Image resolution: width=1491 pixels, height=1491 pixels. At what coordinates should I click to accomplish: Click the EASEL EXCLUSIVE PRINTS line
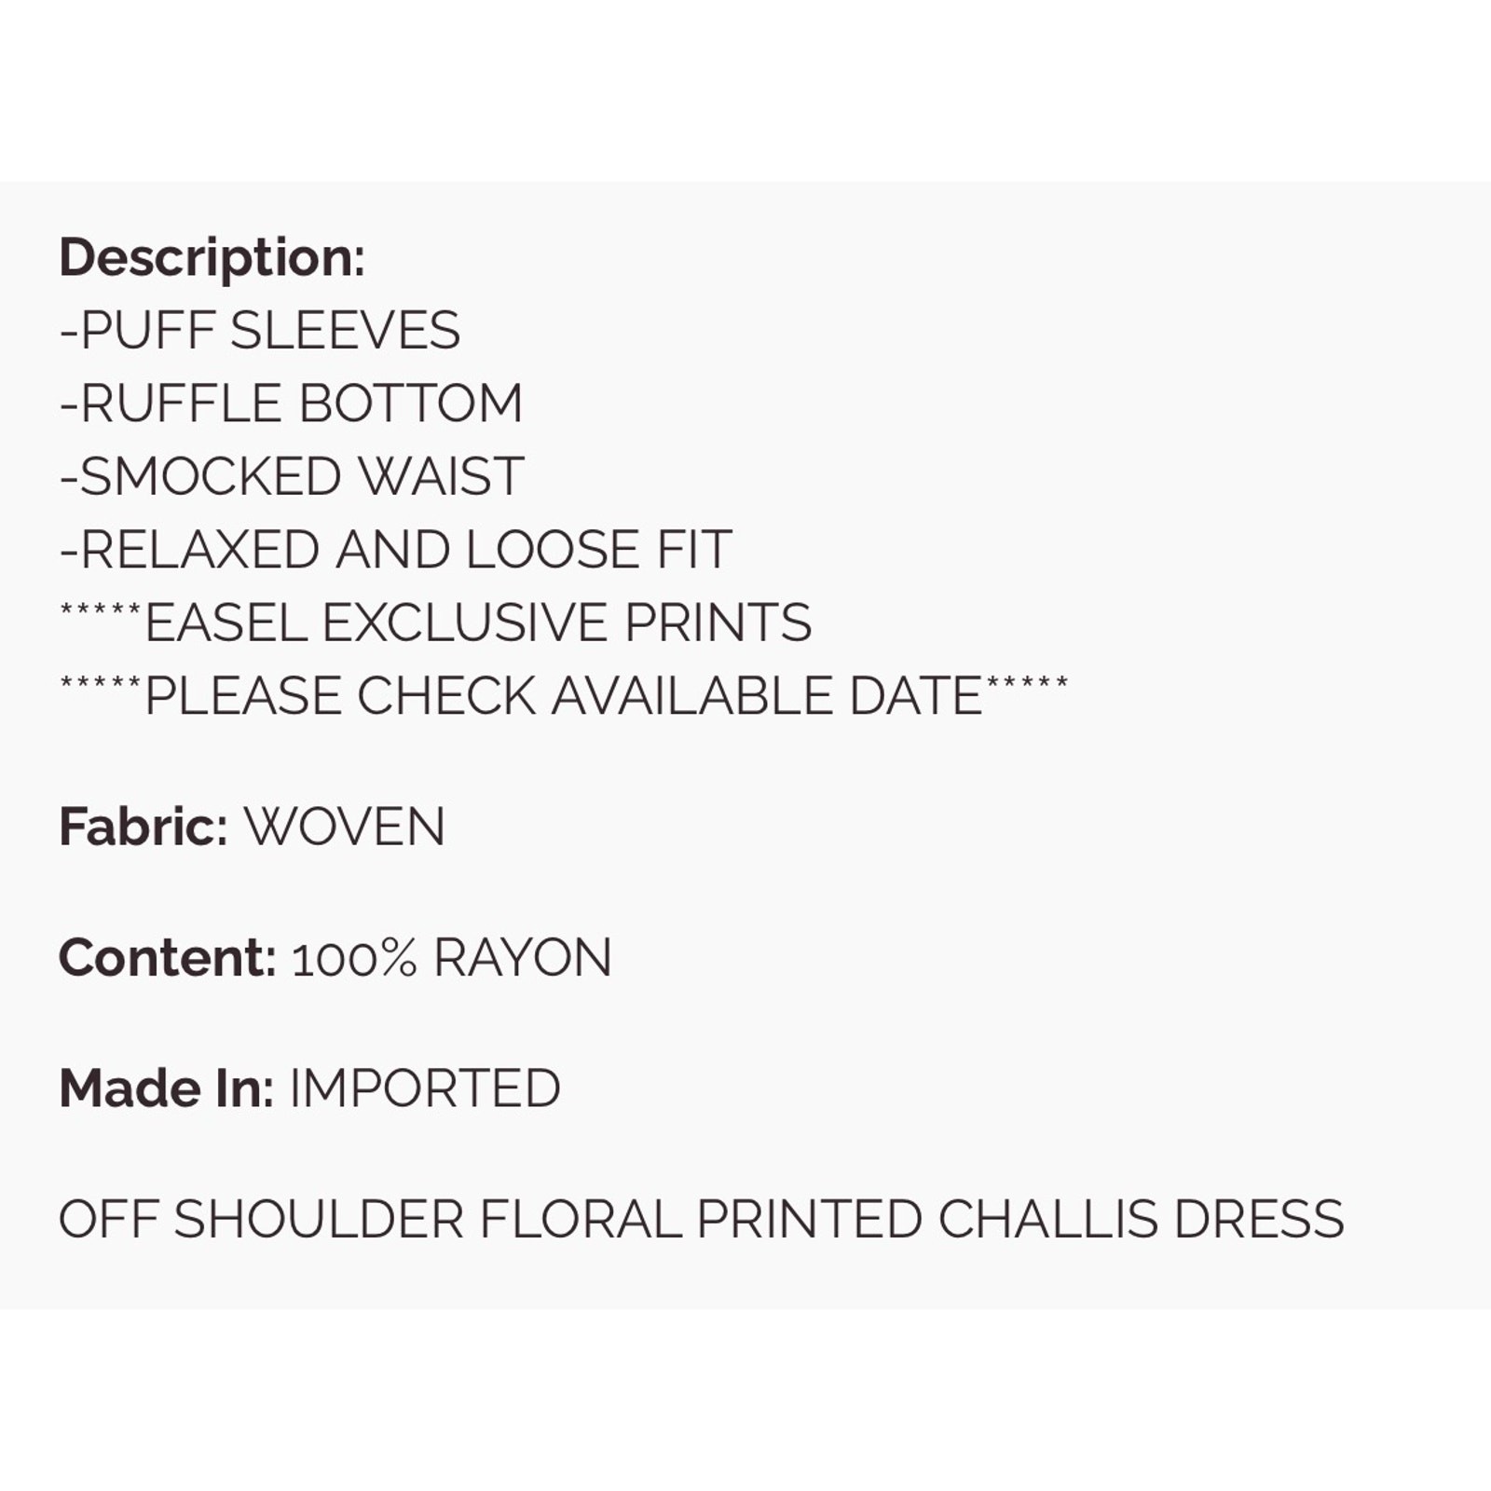(435, 622)
